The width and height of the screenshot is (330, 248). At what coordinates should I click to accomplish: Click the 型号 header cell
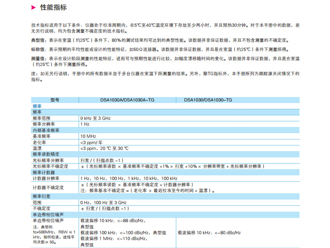tap(55, 100)
